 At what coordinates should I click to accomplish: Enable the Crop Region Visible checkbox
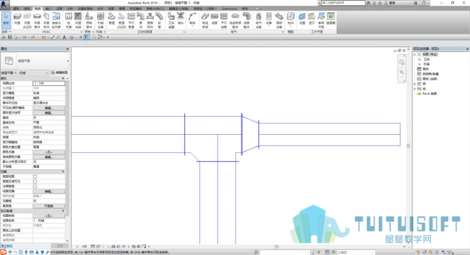35,181
